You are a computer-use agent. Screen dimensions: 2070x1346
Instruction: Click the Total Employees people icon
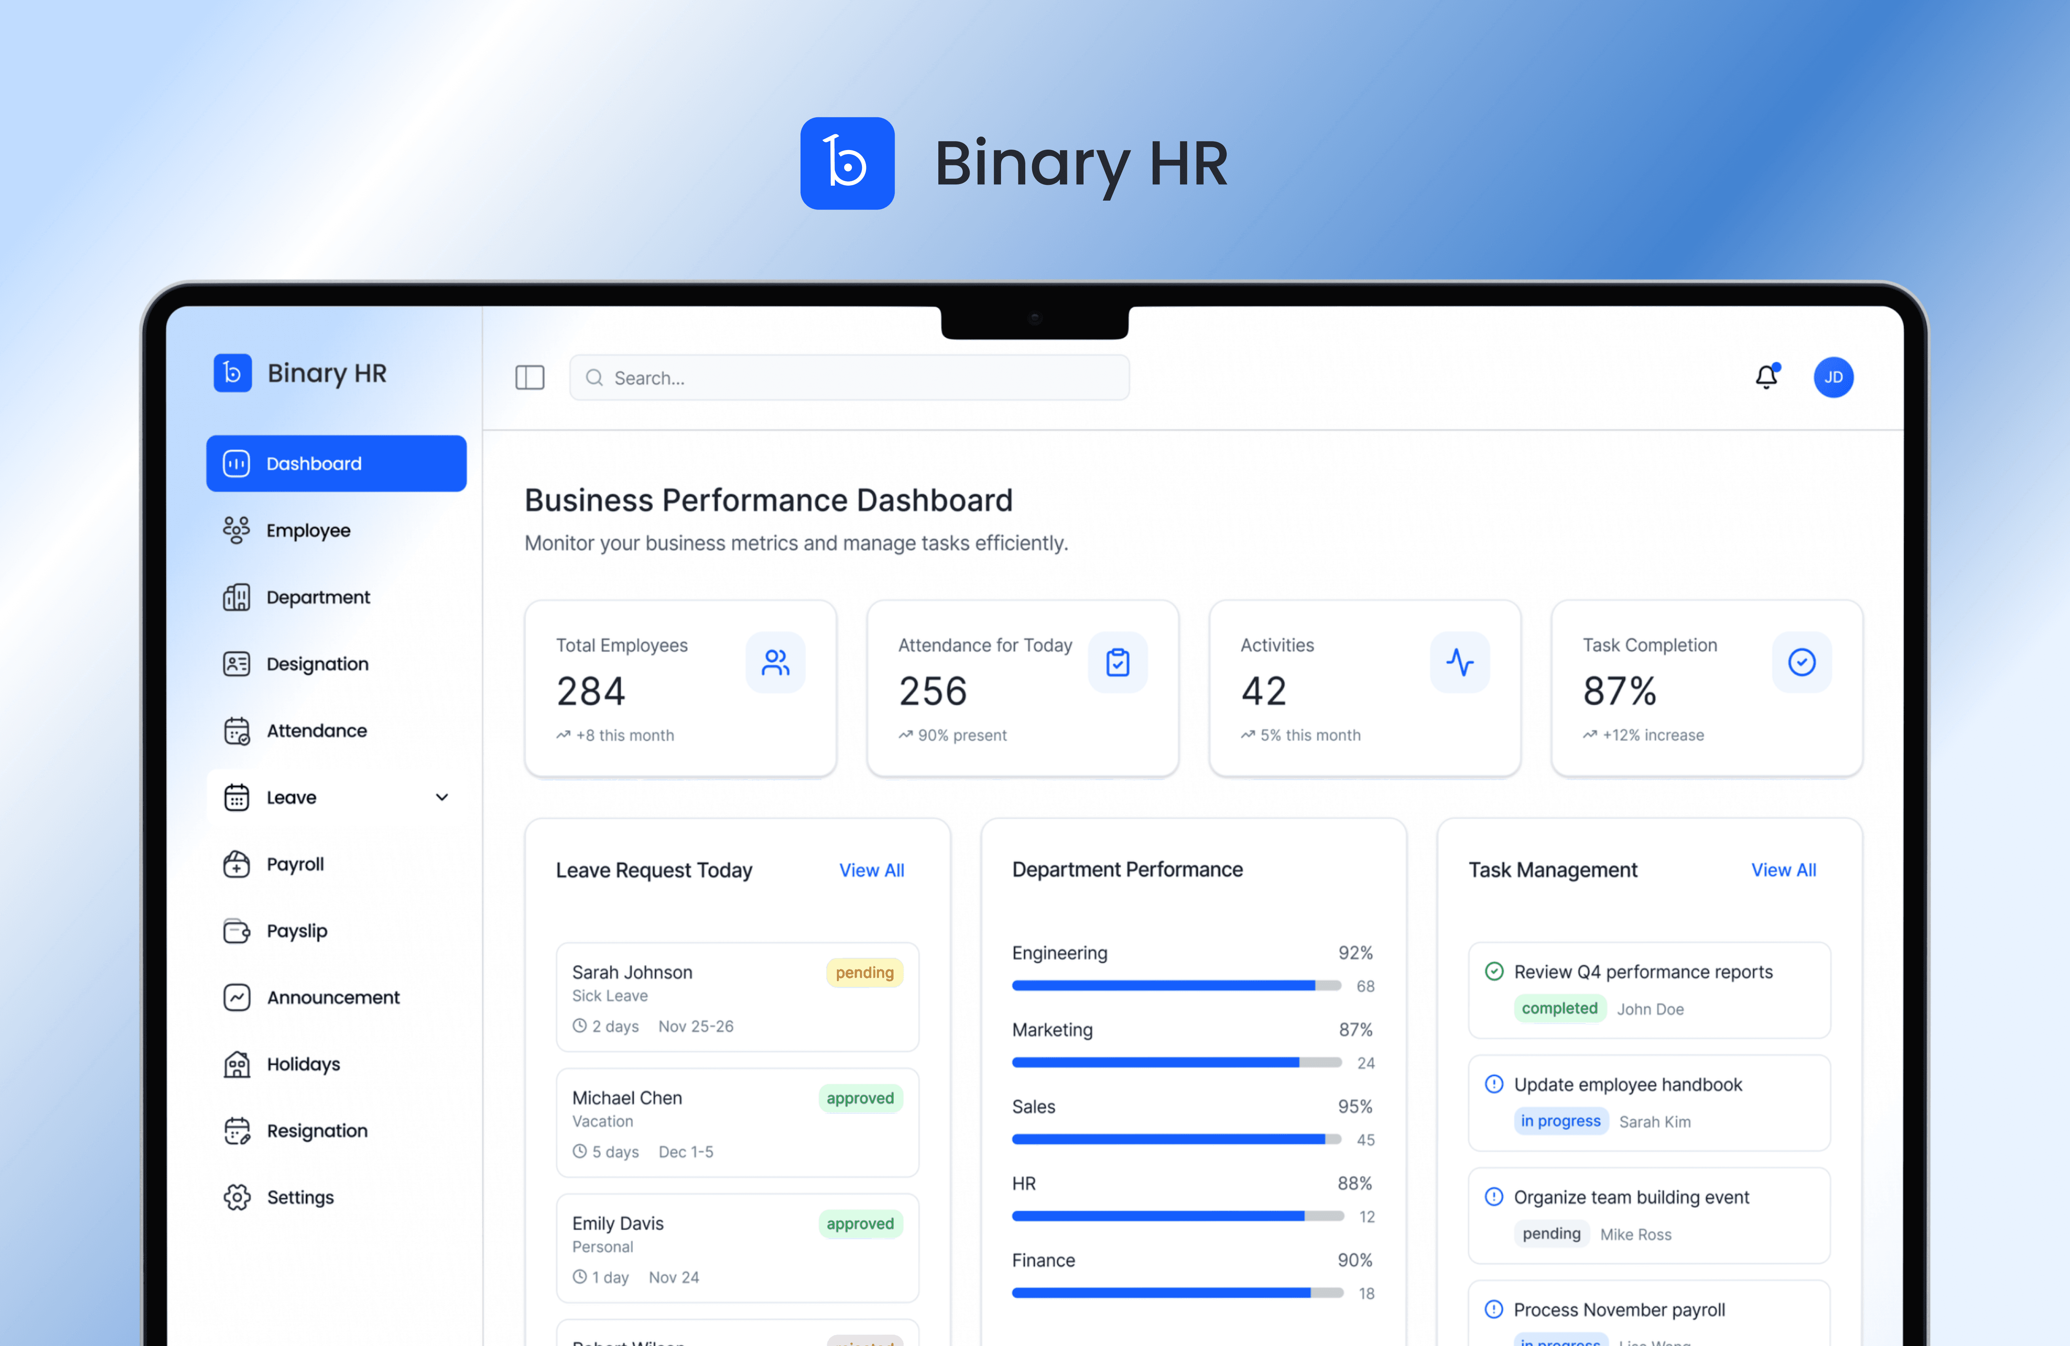[775, 663]
